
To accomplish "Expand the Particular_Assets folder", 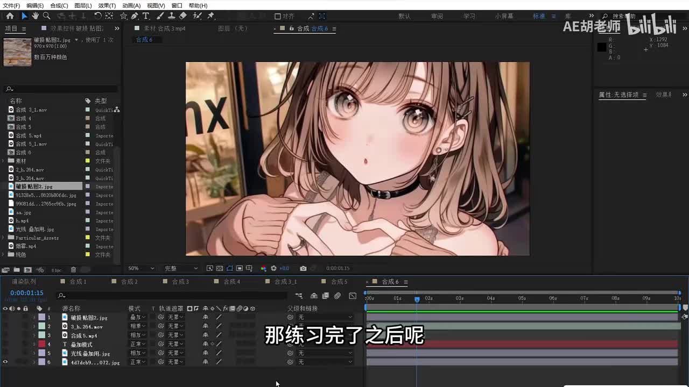I will [x=4, y=238].
